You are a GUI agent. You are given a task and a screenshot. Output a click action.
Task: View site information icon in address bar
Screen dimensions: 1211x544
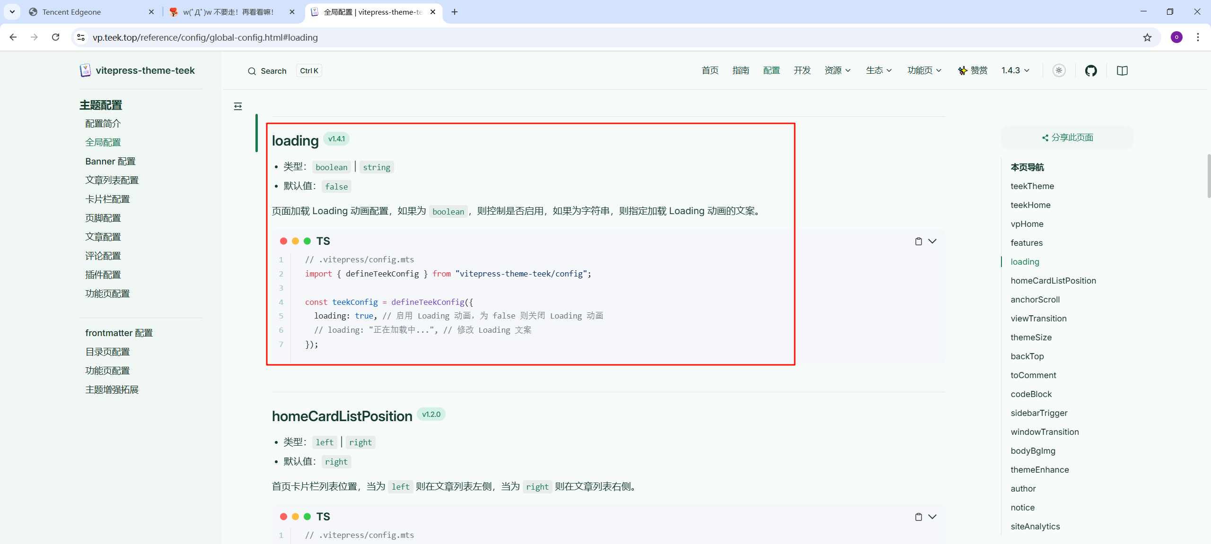coord(81,37)
